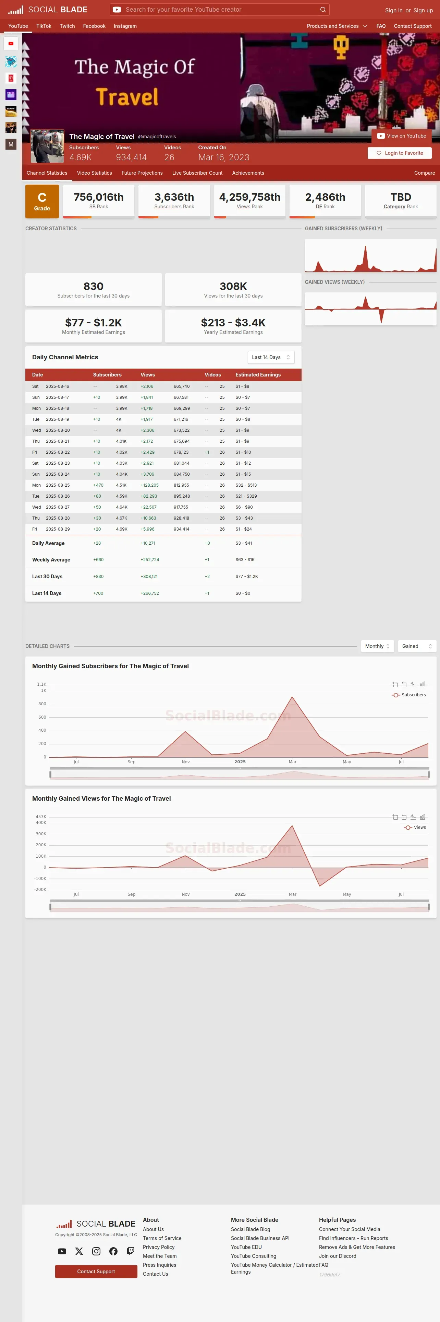Screen dimensions: 440x1322
Task: Switch subscribers chart to bar view icon
Action: 423,684
